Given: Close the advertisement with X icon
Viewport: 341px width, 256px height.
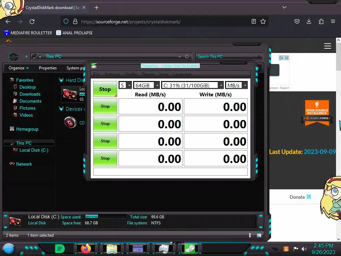Looking at the screenshot, I should 287,58.
